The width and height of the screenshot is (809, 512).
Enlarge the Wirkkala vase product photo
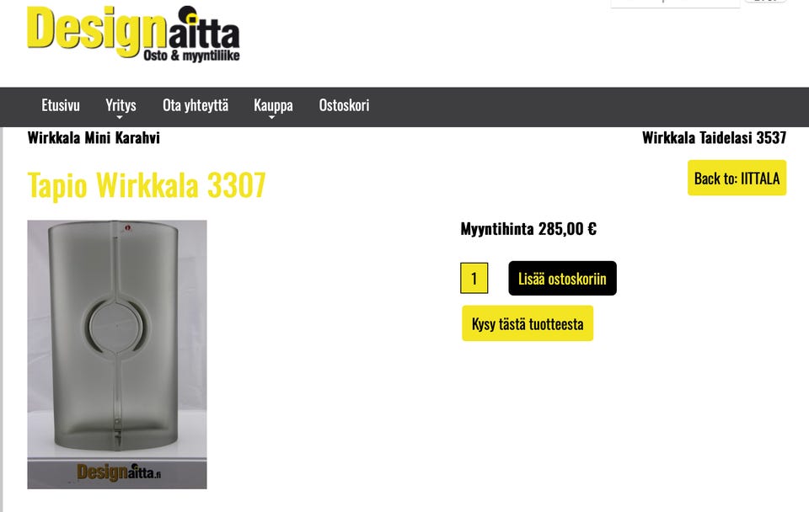point(117,355)
